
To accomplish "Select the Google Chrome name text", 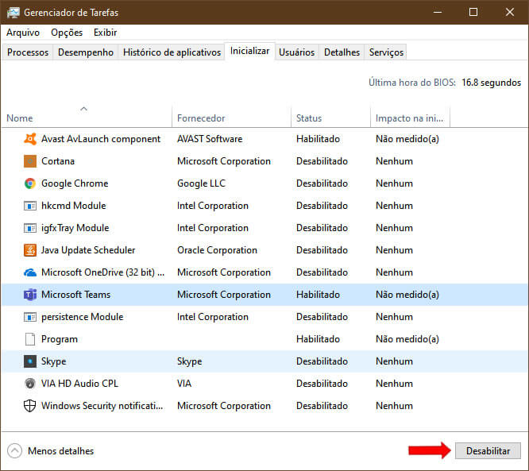I will [x=75, y=183].
